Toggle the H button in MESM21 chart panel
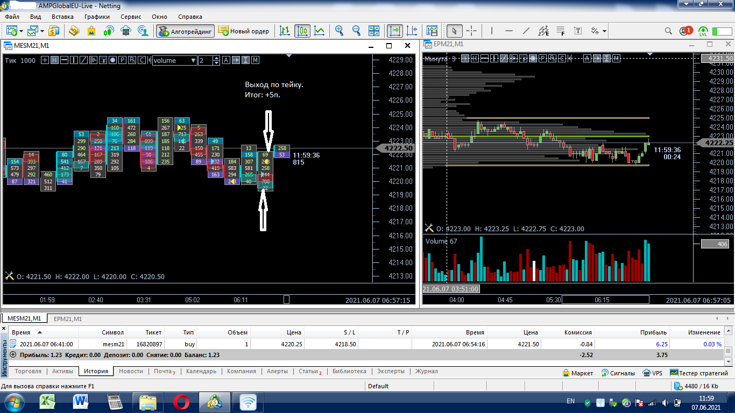The image size is (735, 413). tap(54, 60)
